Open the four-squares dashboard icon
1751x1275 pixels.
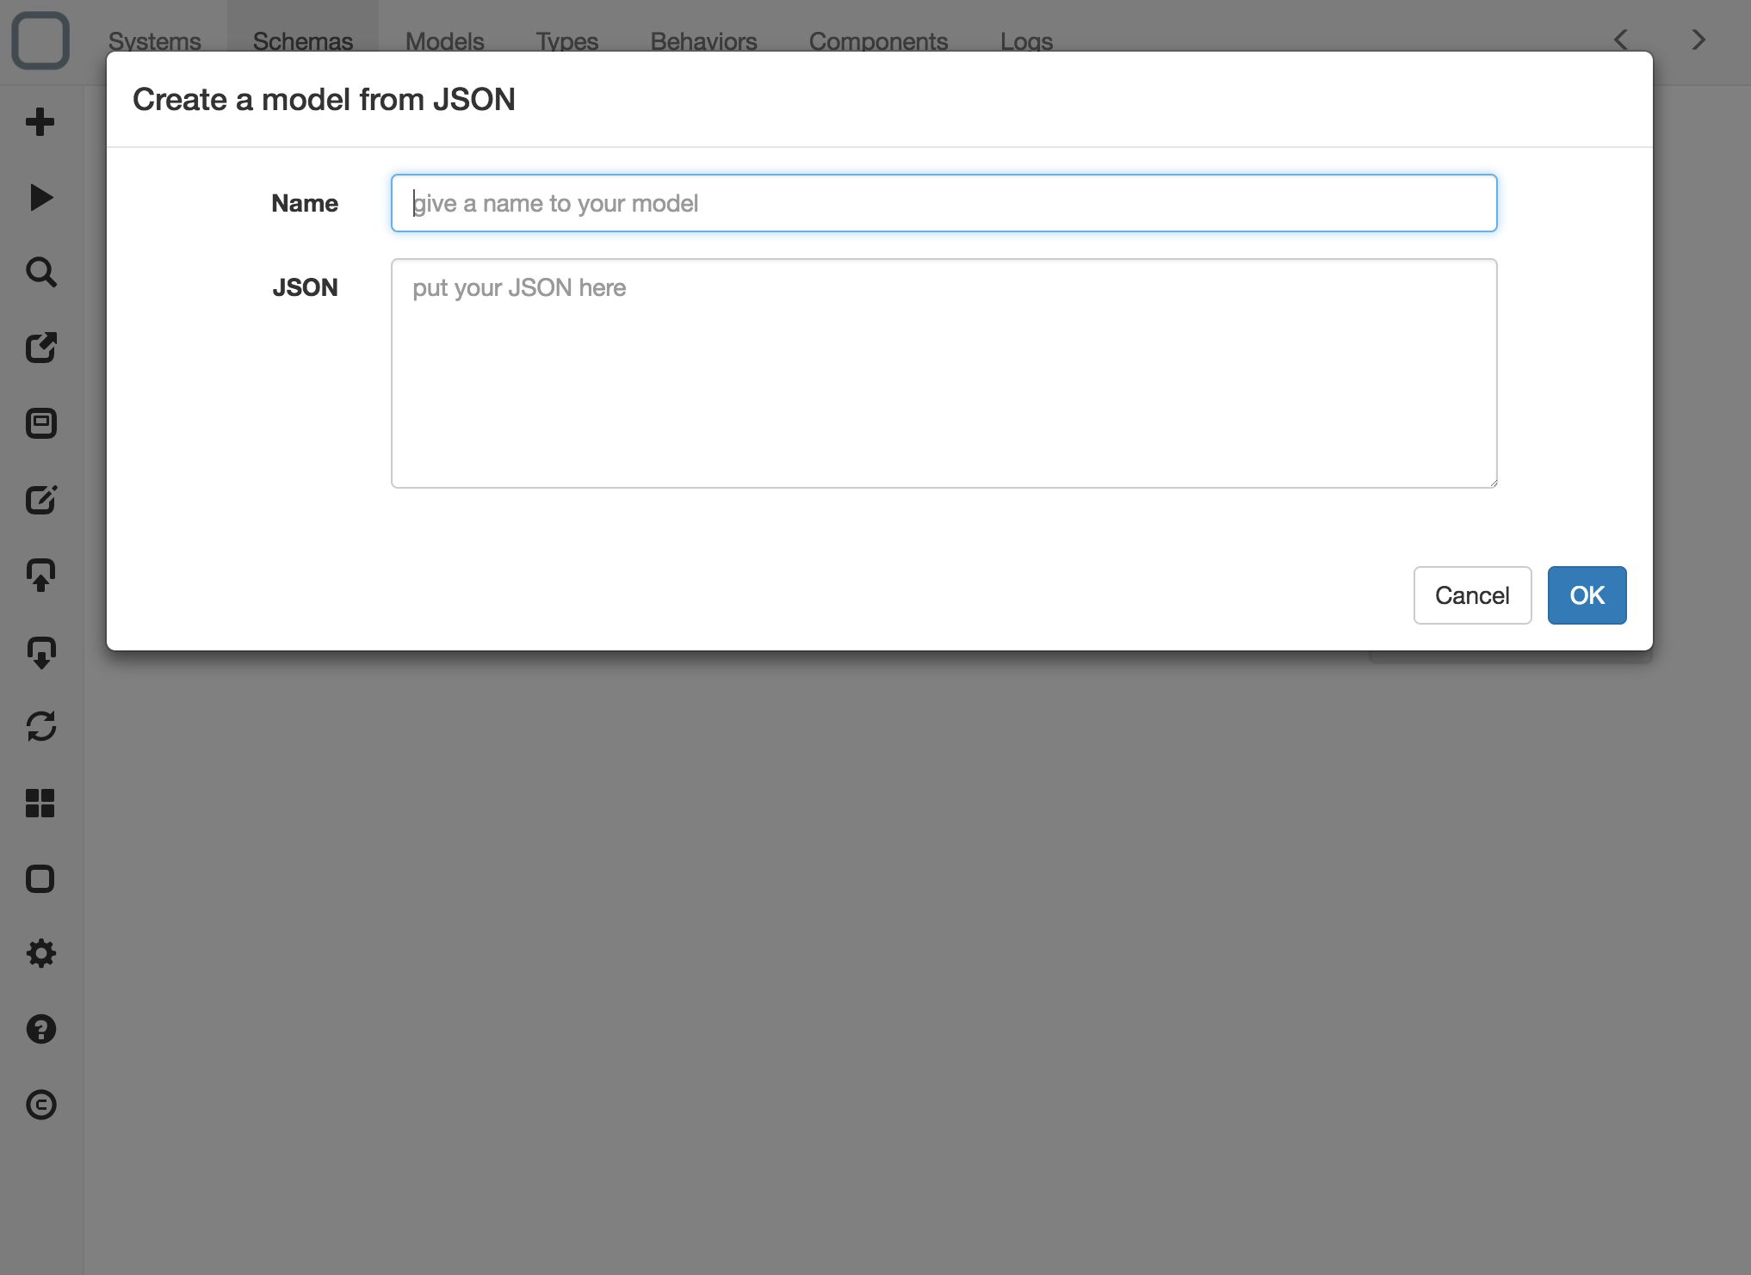click(x=40, y=803)
